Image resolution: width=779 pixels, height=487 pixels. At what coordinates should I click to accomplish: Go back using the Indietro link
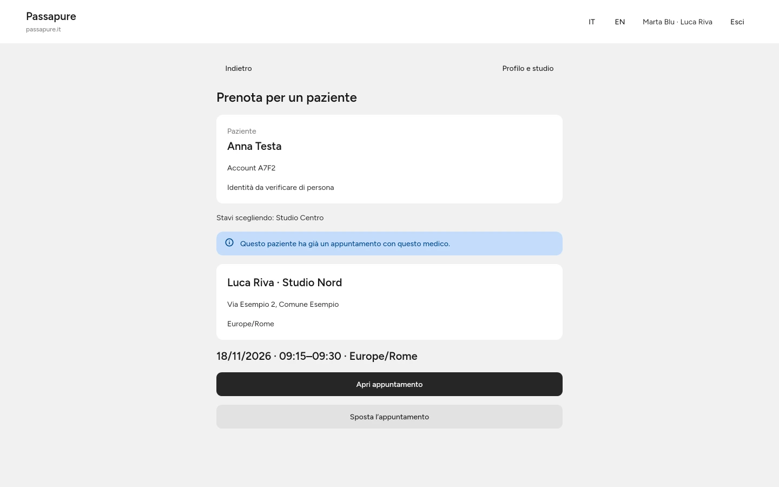tap(239, 68)
